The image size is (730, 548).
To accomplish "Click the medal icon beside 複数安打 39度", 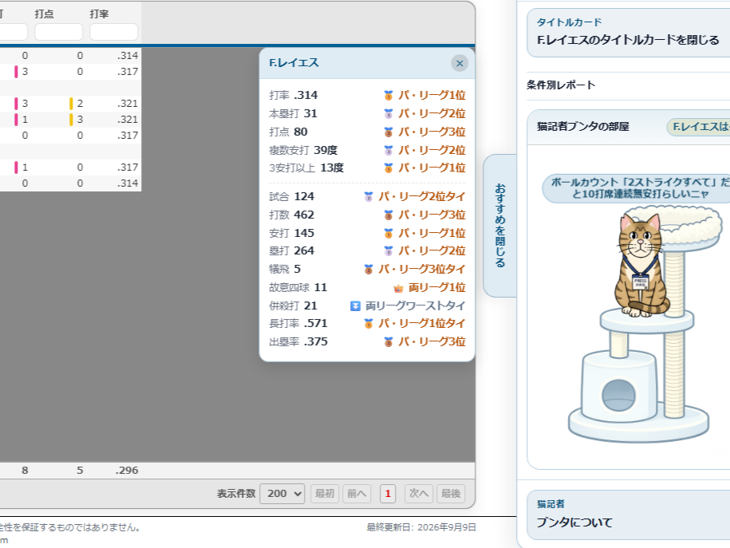I will 389,151.
